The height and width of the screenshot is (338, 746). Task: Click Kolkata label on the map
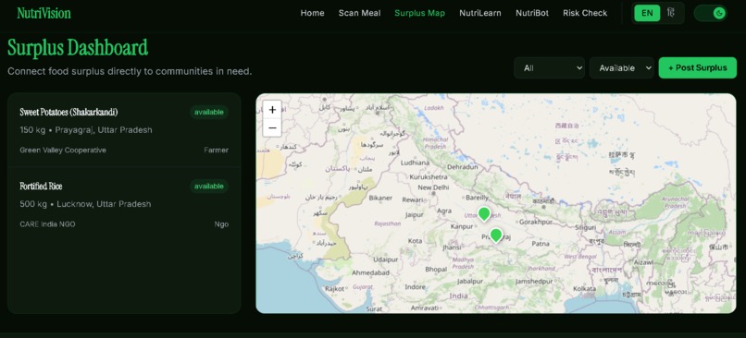[x=584, y=289]
